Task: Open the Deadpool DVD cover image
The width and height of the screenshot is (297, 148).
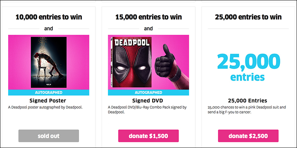Action: point(131,62)
